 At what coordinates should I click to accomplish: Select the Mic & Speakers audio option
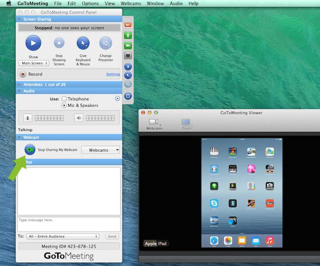coord(64,105)
